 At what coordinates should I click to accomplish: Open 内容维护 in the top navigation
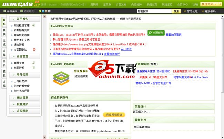[136, 4]
